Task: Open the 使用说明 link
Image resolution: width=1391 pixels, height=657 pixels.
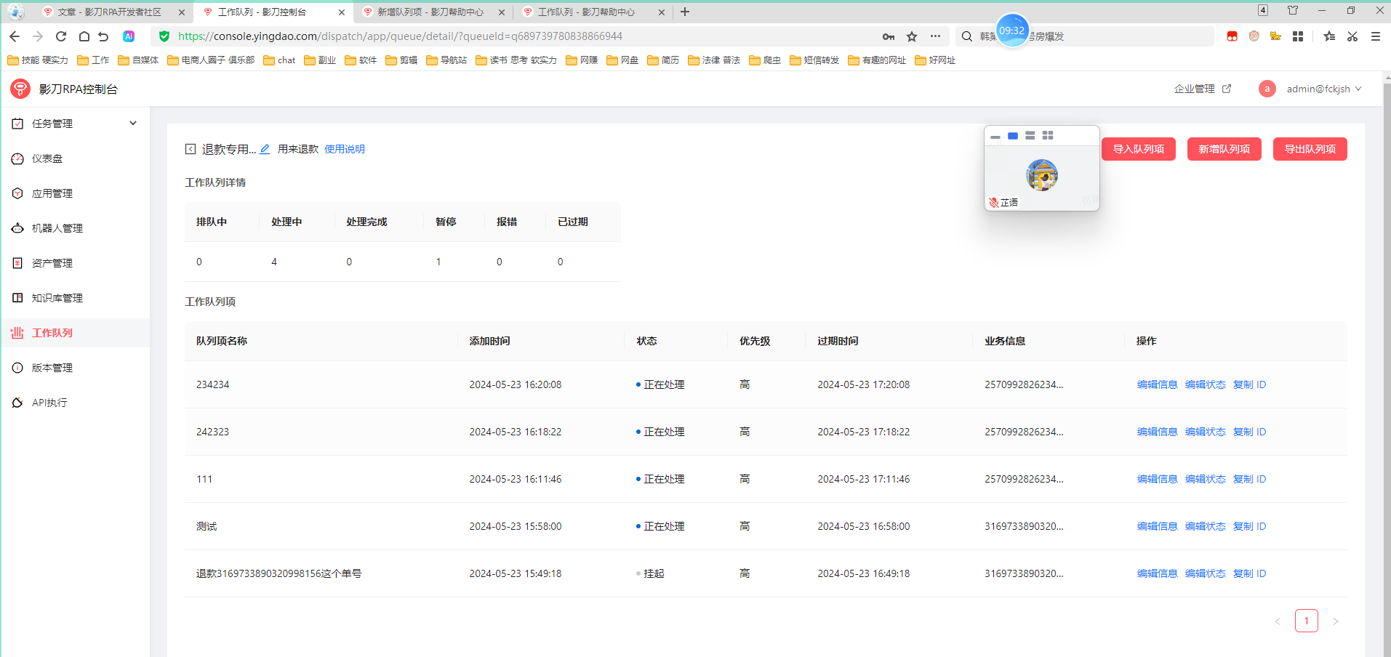Action: (345, 149)
